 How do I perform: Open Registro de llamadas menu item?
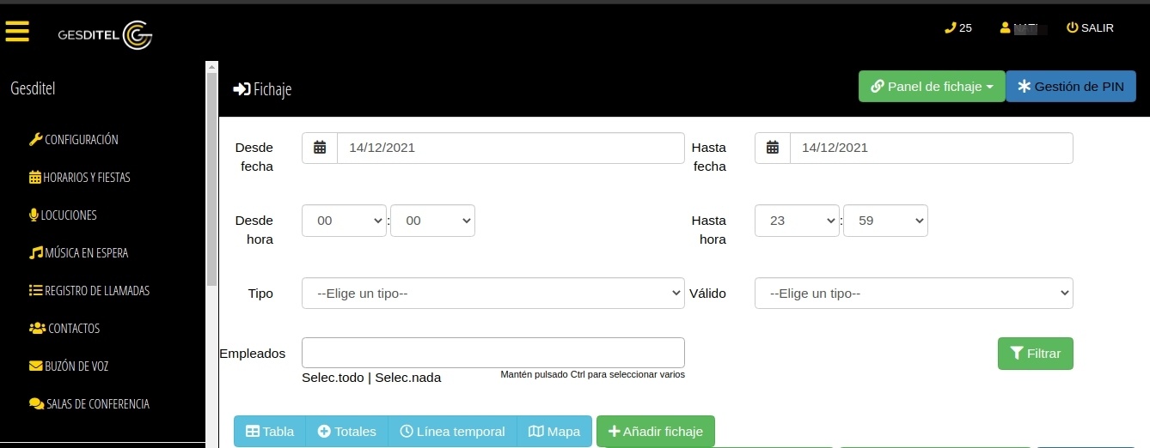tap(89, 291)
